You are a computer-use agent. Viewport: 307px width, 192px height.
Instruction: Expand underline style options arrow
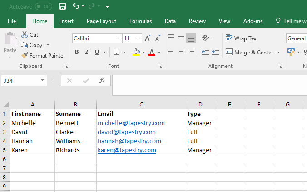[x=104, y=52]
